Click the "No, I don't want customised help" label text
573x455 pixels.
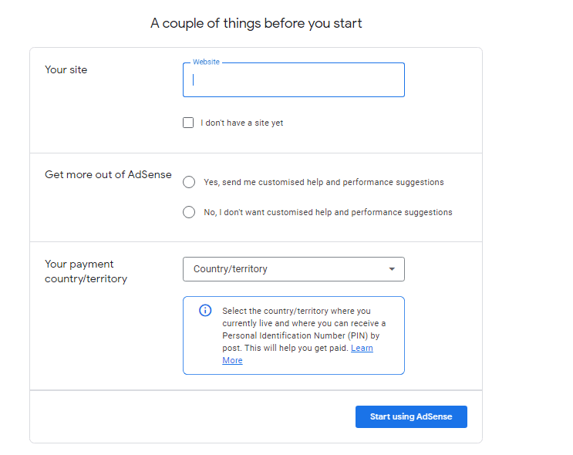click(x=328, y=212)
